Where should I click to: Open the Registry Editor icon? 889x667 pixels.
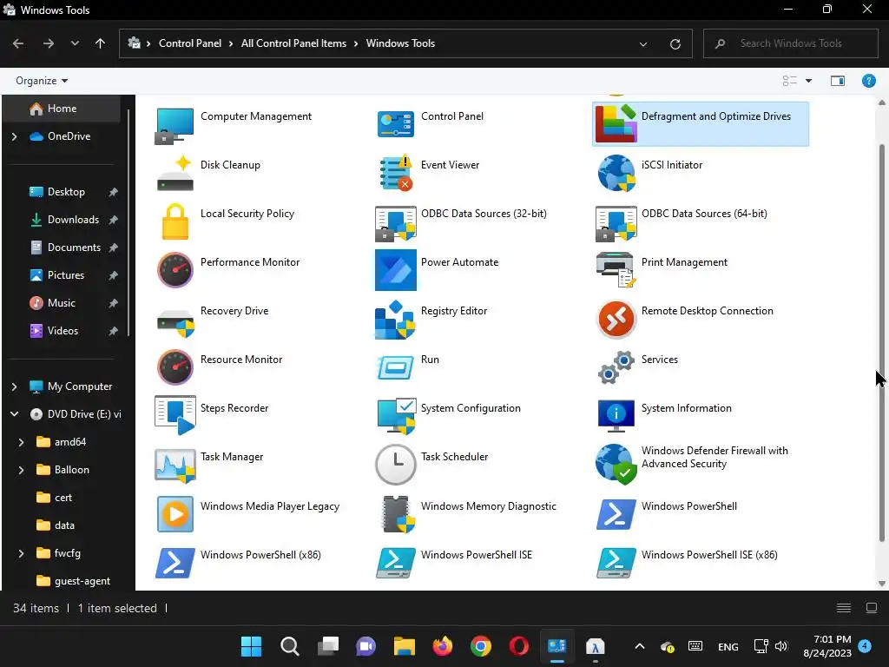point(395,320)
